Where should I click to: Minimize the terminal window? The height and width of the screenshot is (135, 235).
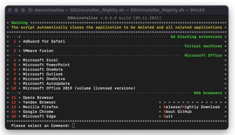16,10
